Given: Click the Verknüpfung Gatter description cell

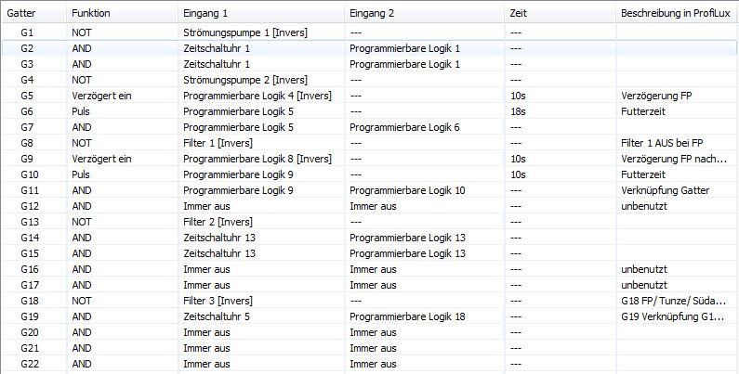Looking at the screenshot, I should [x=664, y=189].
